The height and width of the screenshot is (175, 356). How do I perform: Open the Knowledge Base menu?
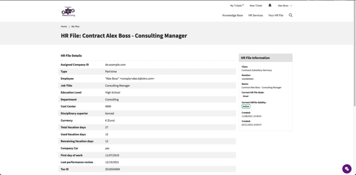233,15
